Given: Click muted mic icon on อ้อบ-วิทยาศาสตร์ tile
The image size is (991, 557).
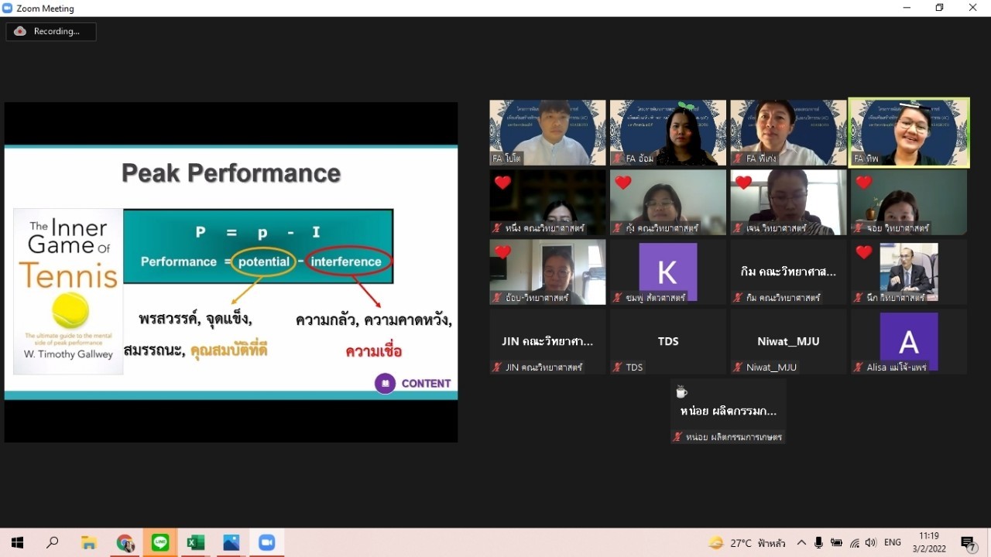Looking at the screenshot, I should pos(497,298).
